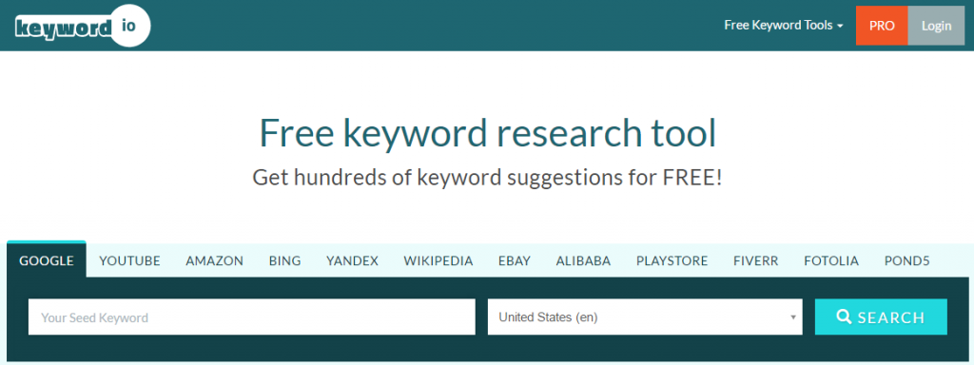Select the FIVERR tab

click(x=755, y=260)
